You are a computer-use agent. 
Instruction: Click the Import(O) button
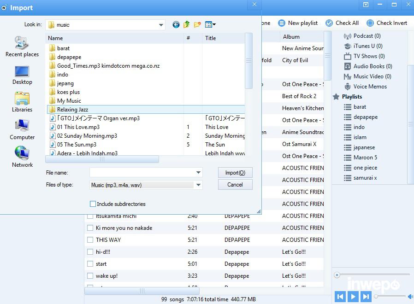point(235,173)
